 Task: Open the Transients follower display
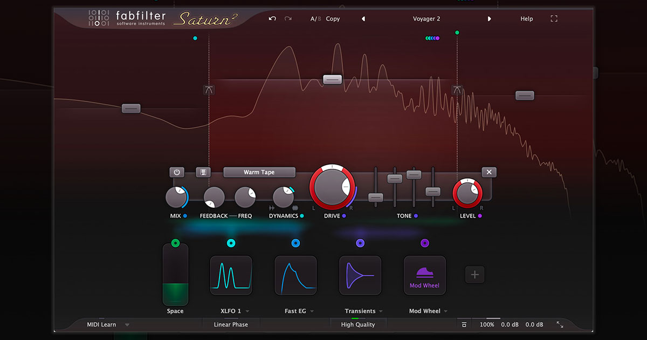[x=360, y=275]
